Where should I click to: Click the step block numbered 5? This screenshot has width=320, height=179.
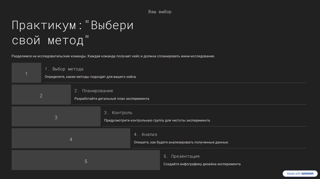(x=86, y=160)
